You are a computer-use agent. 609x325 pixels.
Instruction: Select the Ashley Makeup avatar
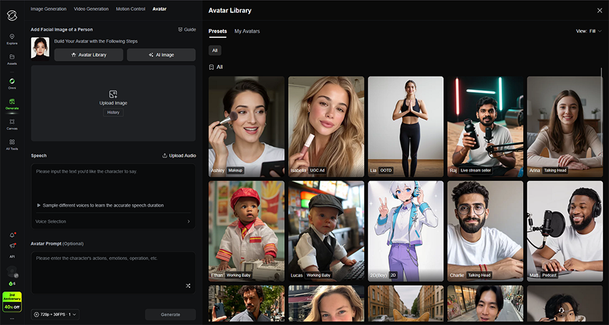pyautogui.click(x=246, y=126)
